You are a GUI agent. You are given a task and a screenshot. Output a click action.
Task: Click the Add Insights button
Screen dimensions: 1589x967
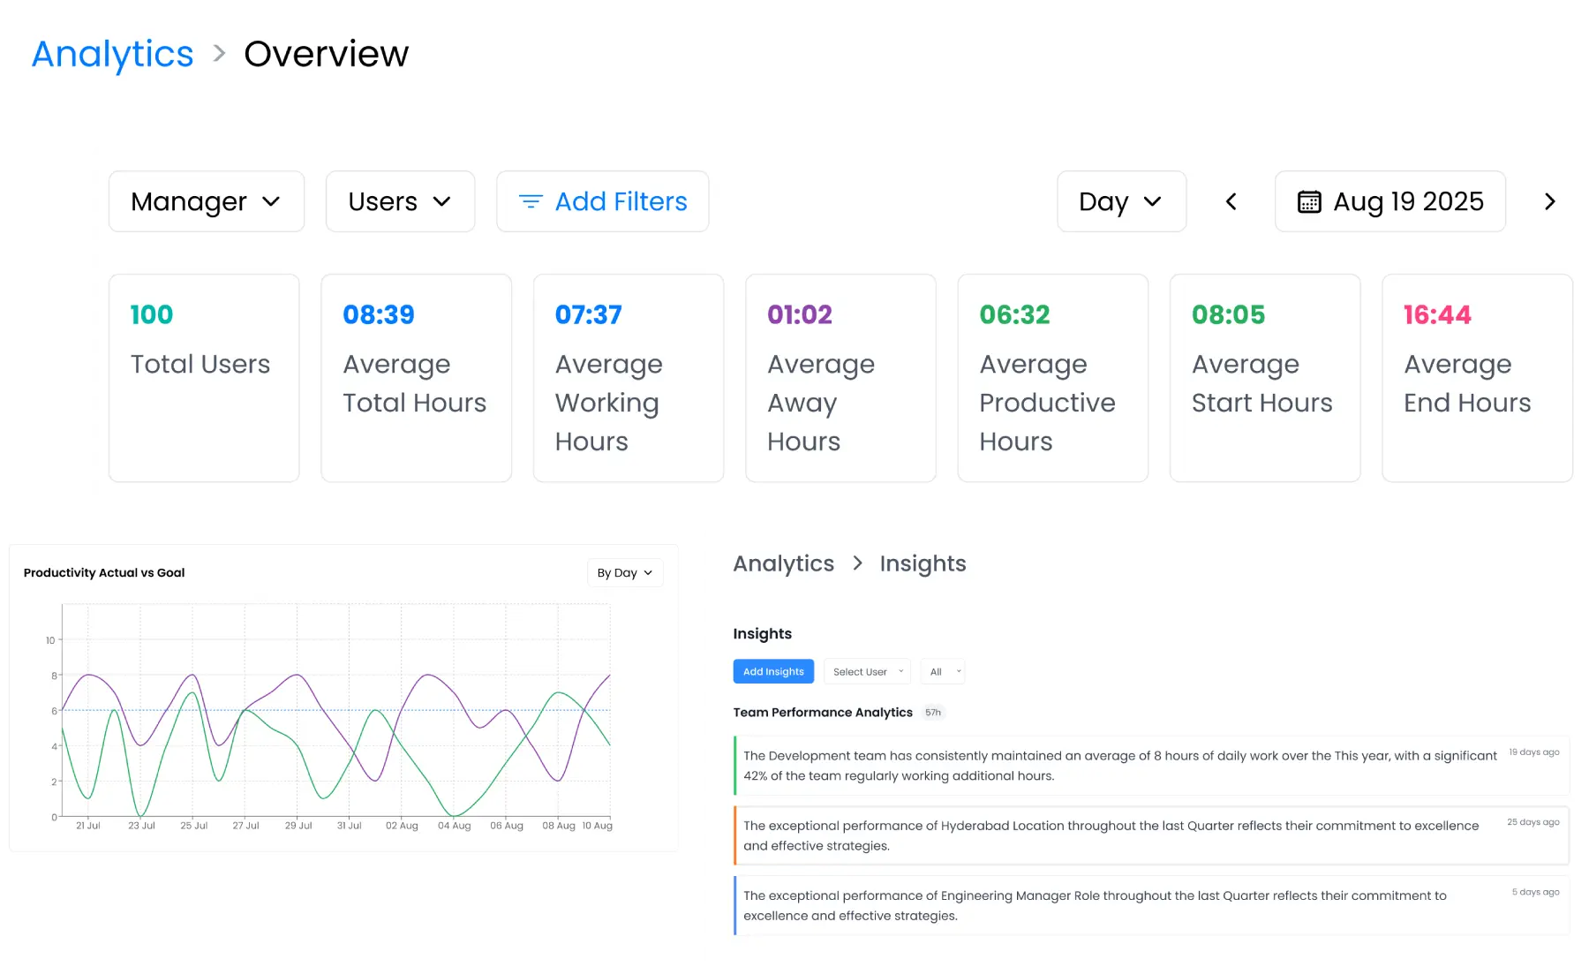(772, 671)
